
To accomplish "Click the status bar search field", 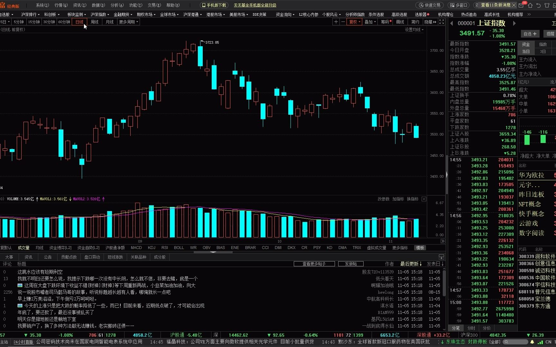I will (x=515, y=342).
